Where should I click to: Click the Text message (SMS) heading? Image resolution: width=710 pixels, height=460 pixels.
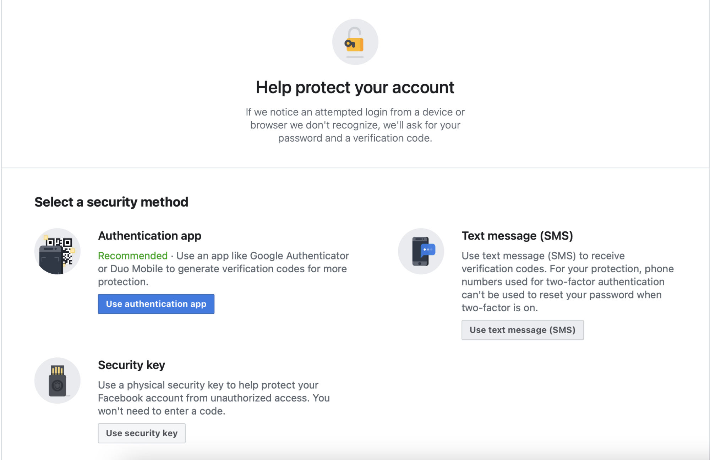[518, 235]
